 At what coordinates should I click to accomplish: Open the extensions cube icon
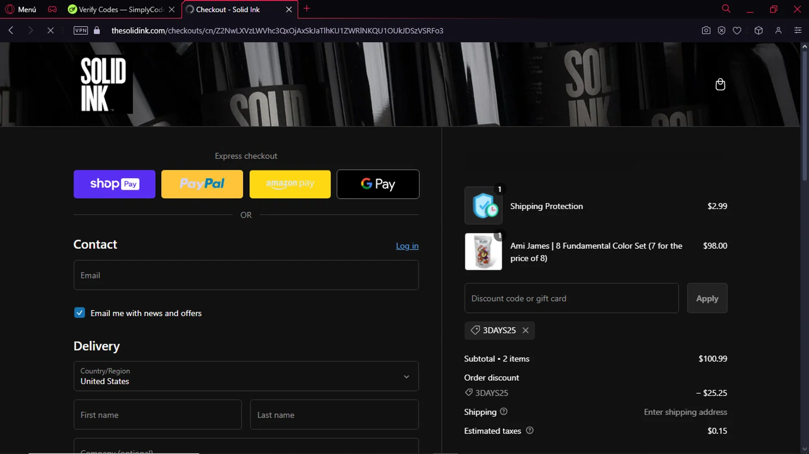759,31
